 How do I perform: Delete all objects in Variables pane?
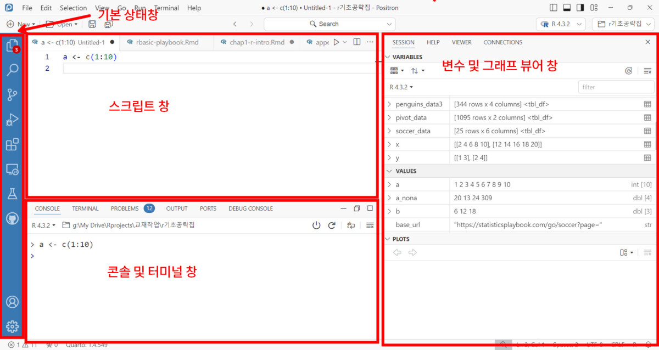[x=647, y=71]
